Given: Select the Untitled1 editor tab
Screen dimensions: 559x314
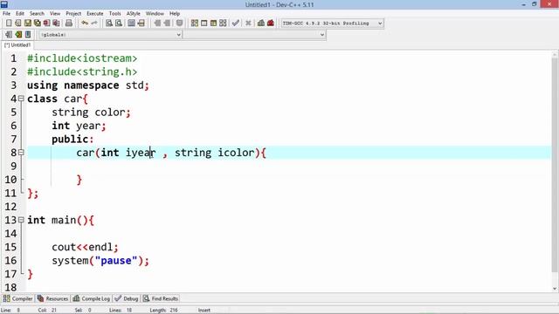Looking at the screenshot, I should tap(17, 45).
